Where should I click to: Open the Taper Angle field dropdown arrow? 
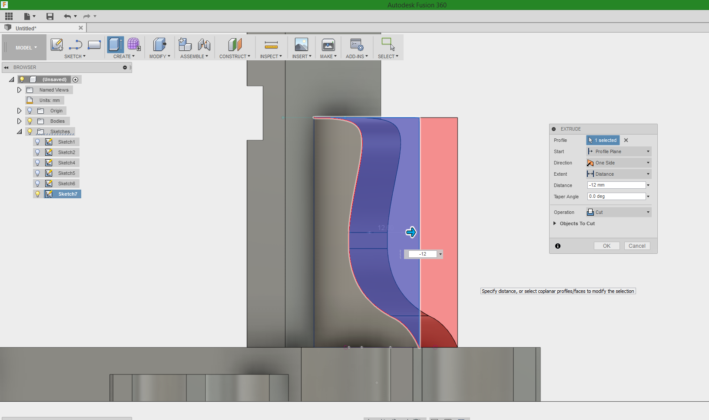(648, 197)
